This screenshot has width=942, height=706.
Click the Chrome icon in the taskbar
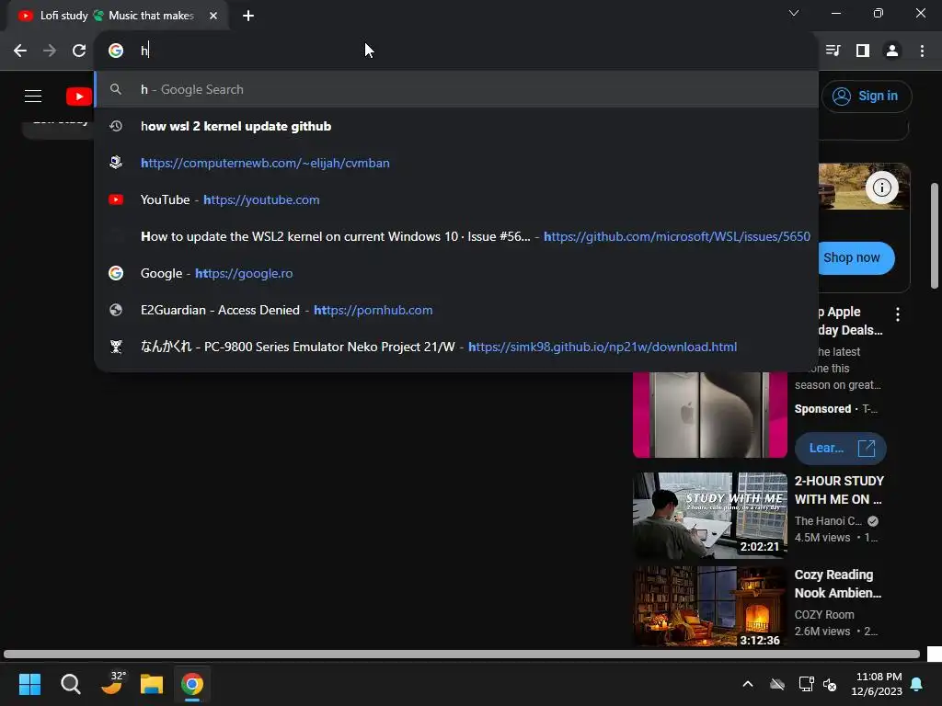192,684
